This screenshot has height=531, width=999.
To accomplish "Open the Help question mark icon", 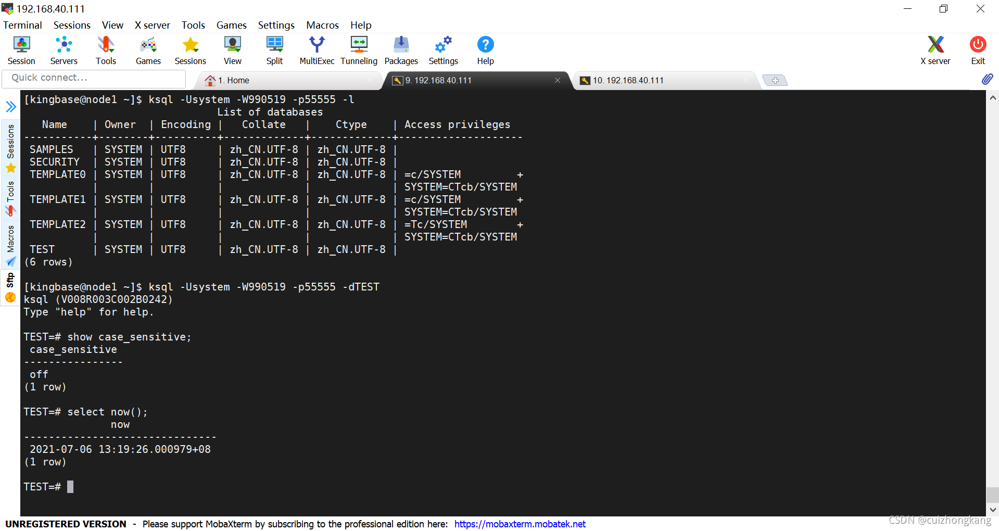I will pyautogui.click(x=485, y=50).
